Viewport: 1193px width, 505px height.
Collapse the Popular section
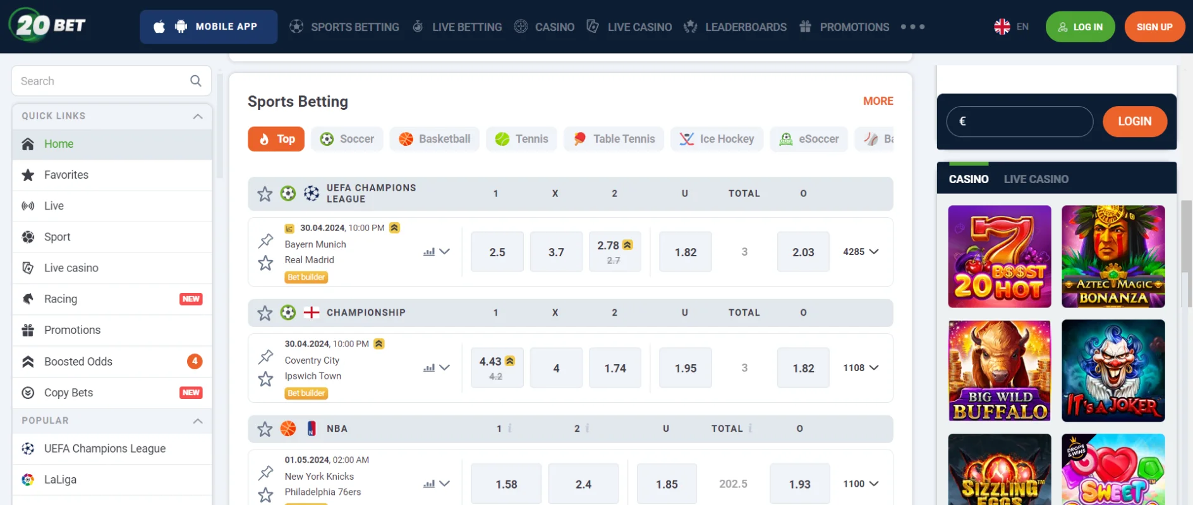point(198,421)
